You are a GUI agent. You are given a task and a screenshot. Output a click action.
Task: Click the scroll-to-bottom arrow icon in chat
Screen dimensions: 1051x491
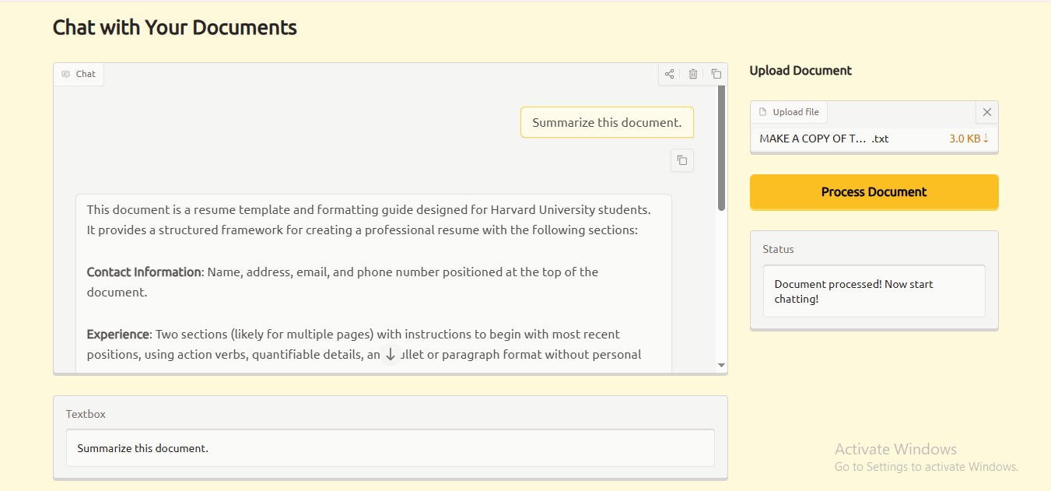pyautogui.click(x=391, y=355)
